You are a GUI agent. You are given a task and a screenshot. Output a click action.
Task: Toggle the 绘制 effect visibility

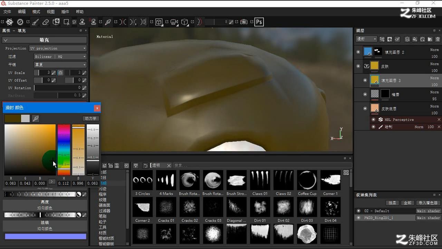(373, 127)
